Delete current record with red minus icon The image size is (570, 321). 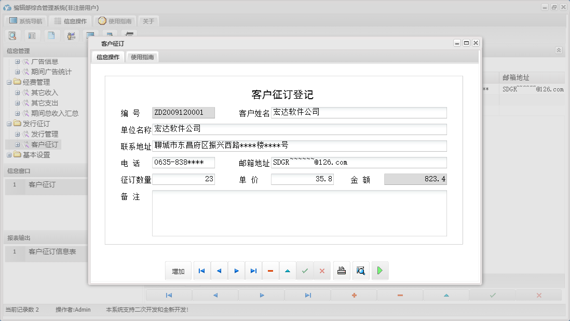[x=270, y=270]
